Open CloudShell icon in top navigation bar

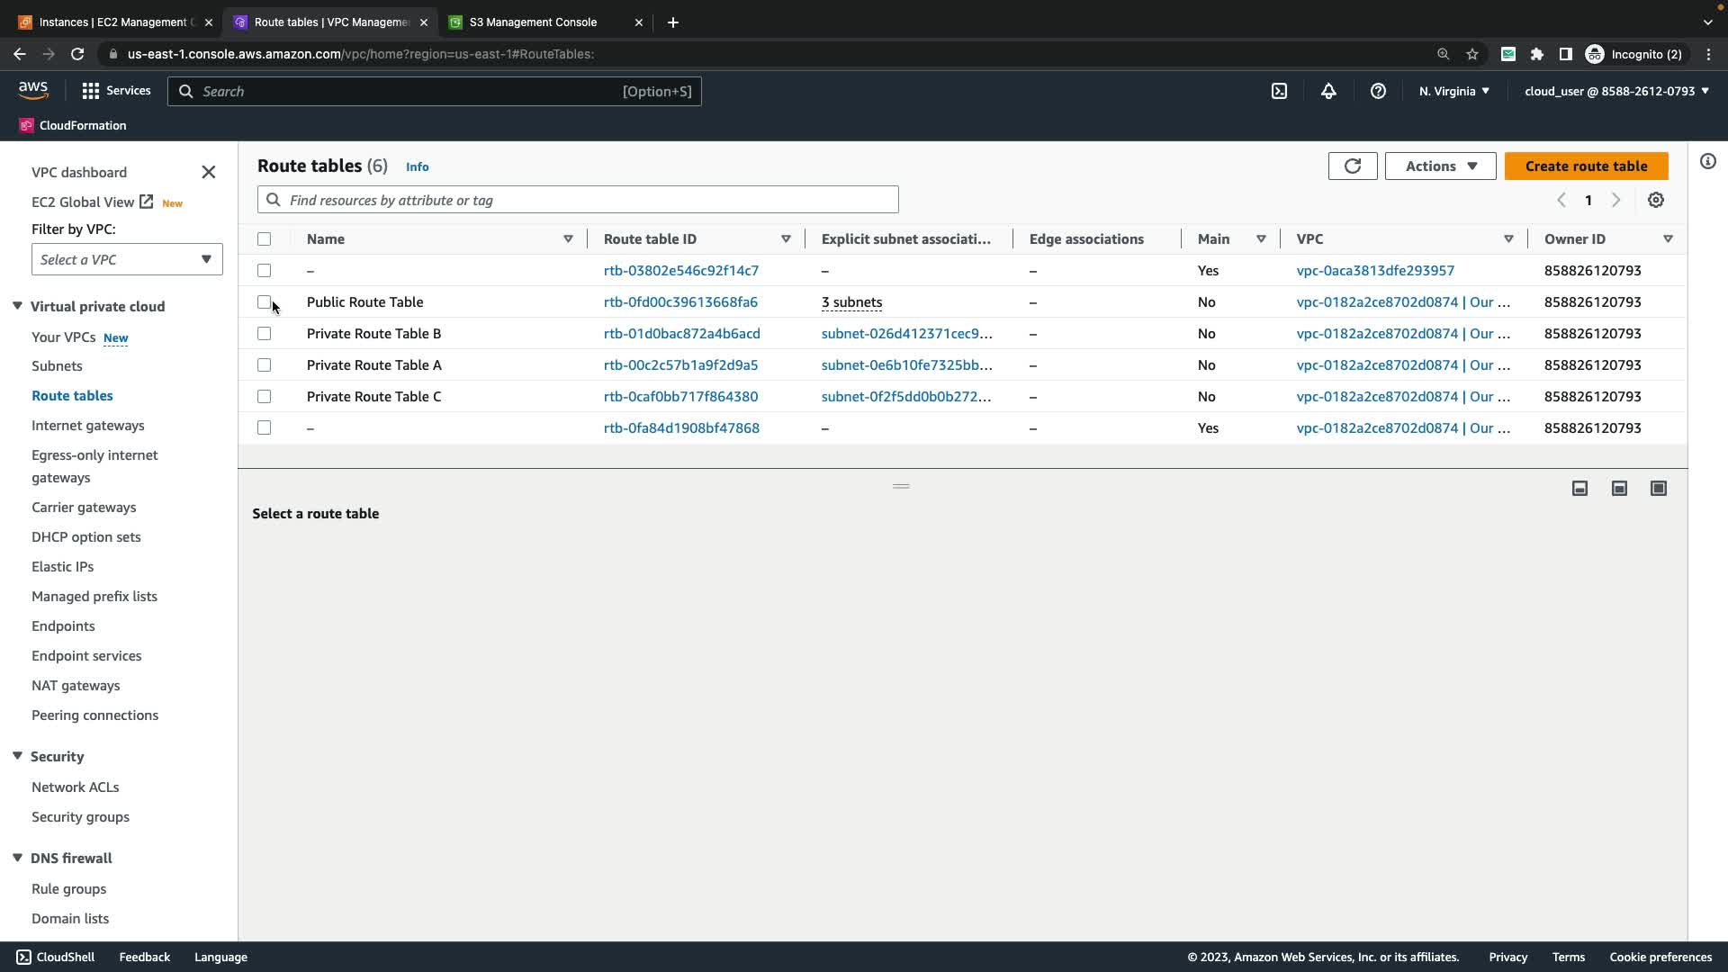pyautogui.click(x=1279, y=91)
